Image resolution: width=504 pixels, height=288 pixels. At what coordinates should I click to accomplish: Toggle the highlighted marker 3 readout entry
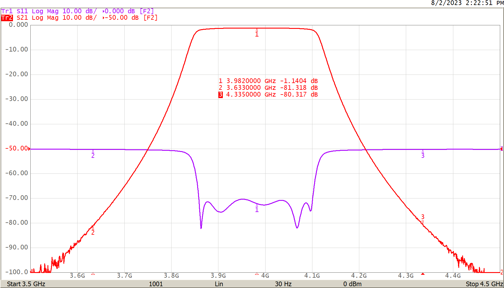click(x=268, y=94)
